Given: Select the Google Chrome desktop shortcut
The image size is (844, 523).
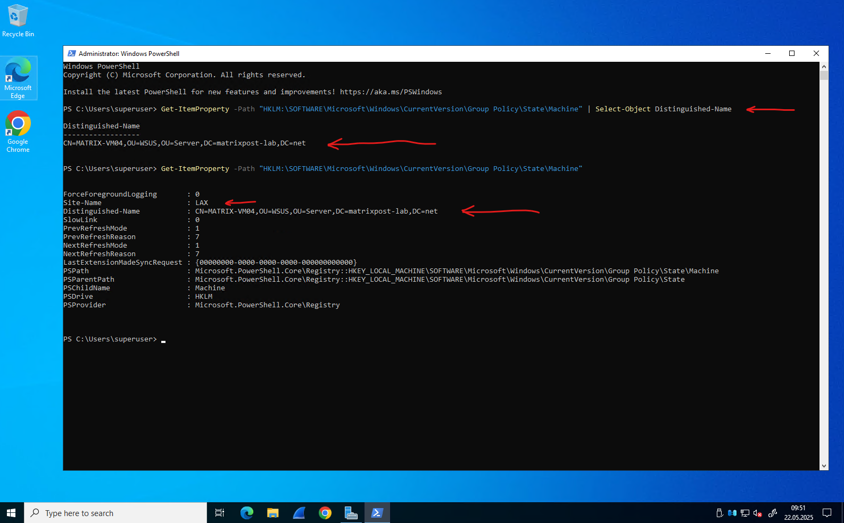Looking at the screenshot, I should pyautogui.click(x=18, y=132).
